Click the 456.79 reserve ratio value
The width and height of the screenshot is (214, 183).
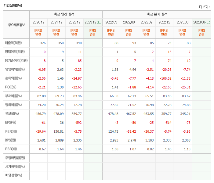coord(41,114)
